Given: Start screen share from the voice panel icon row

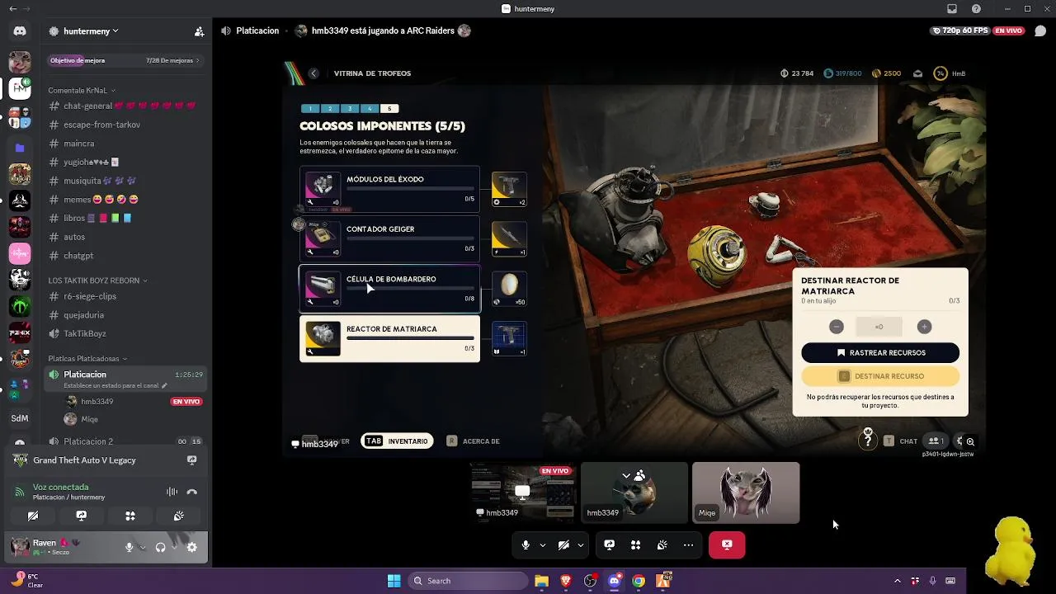Looking at the screenshot, I should coord(81,516).
